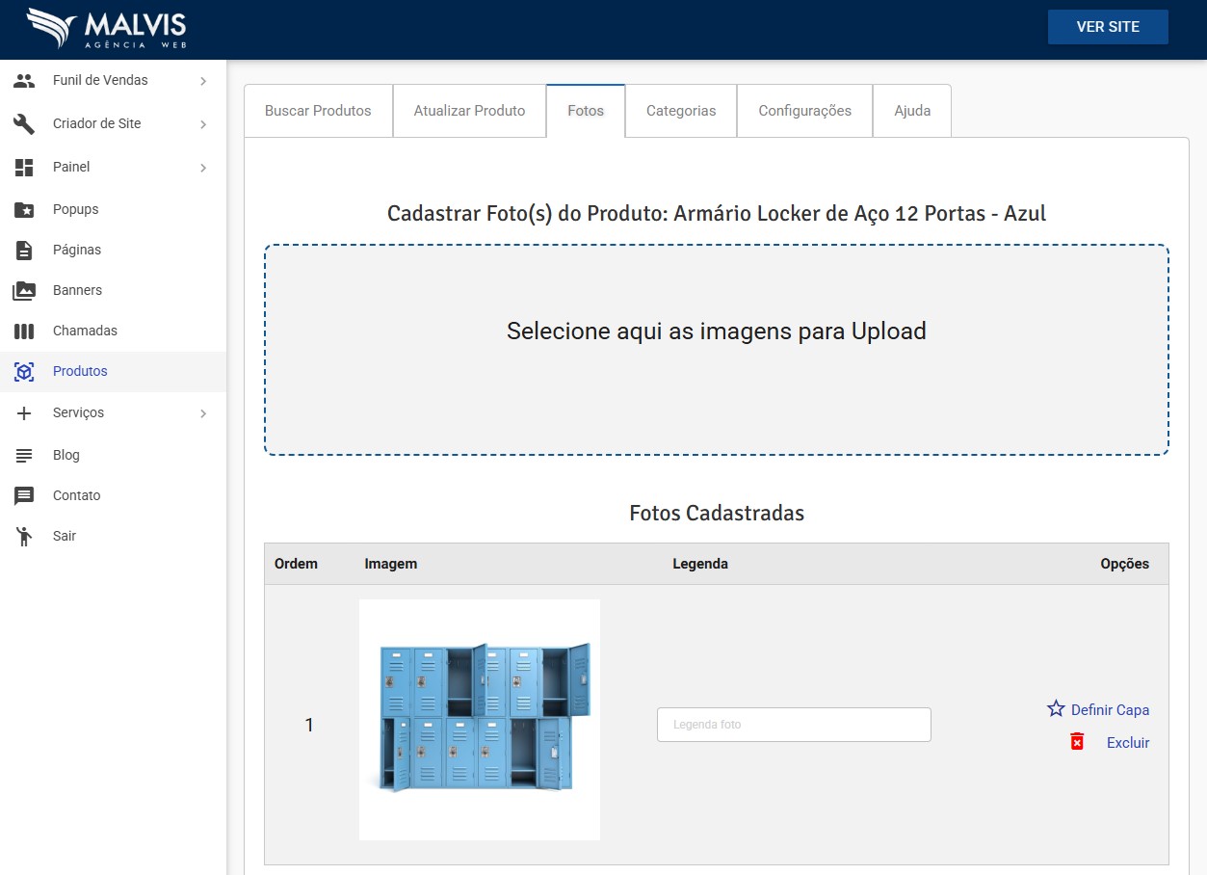Click the Cadastrar Foto(s) do Produto heading
The image size is (1207, 875).
point(717,213)
